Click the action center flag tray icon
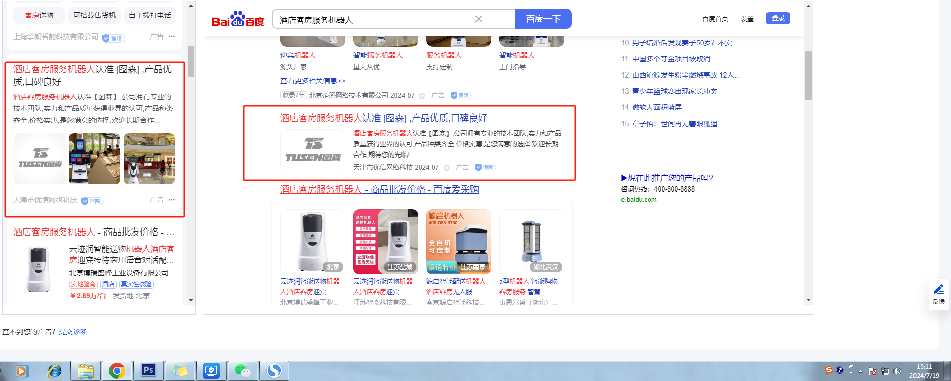The width and height of the screenshot is (951, 381). pyautogui.click(x=873, y=371)
